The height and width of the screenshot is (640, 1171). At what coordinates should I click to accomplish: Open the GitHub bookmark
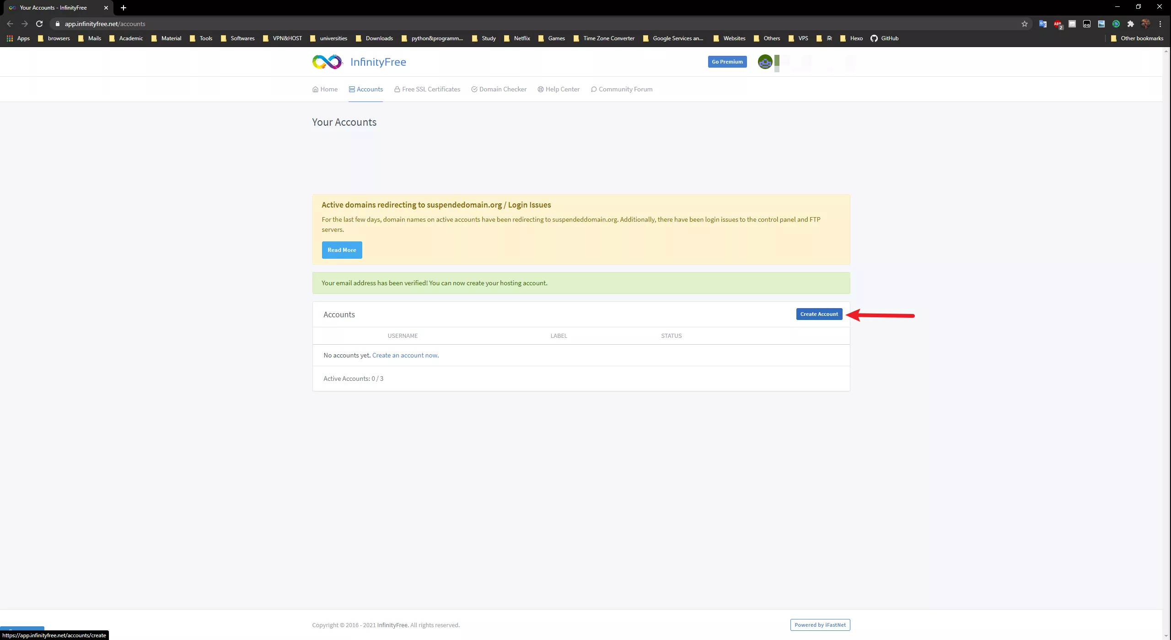point(884,38)
